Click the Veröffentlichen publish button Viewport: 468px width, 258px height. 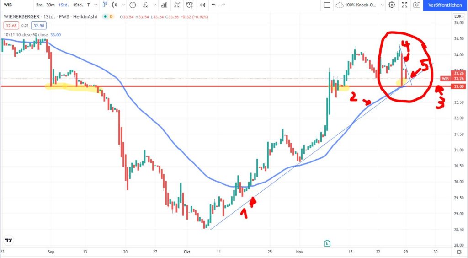coord(445,5)
